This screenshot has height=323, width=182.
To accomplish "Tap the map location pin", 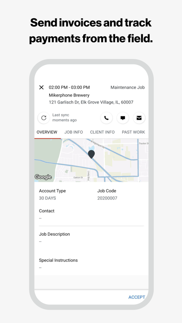I will (91, 154).
